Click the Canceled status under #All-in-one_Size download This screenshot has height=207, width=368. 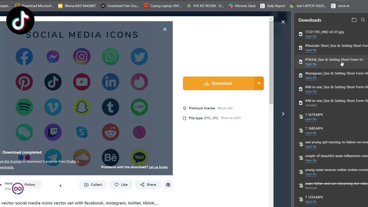[311, 105]
